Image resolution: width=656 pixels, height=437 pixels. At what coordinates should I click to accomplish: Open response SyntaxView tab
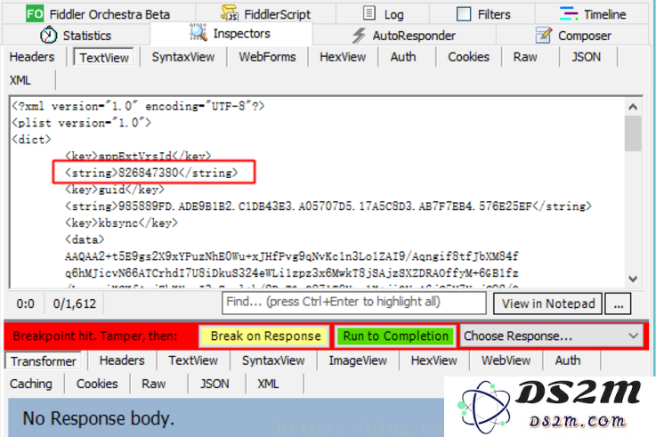[x=273, y=360]
